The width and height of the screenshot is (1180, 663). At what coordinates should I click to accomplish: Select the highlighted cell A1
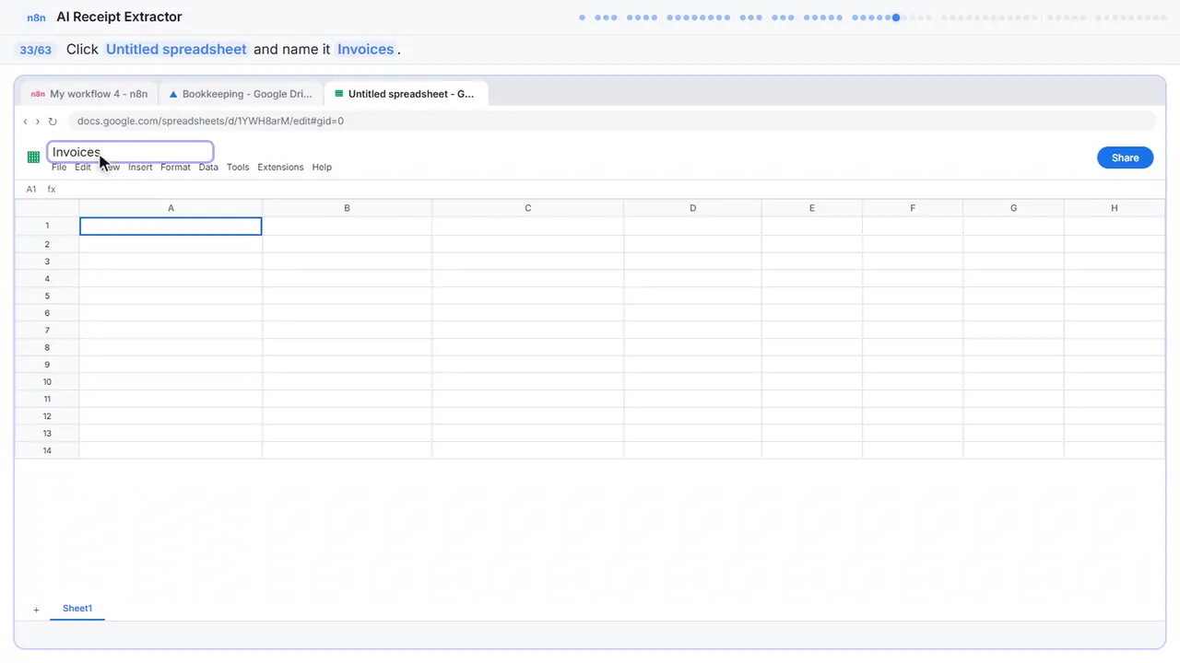tap(171, 227)
